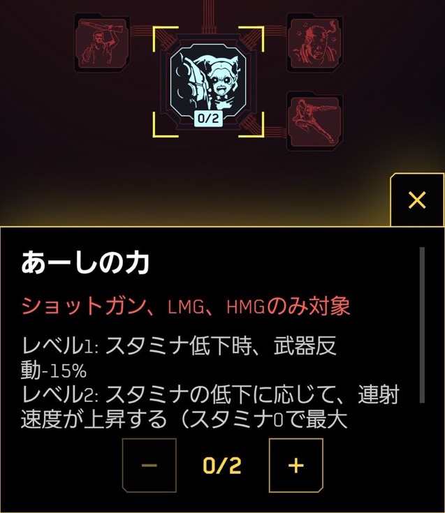Click the red ショットガン、LMG、HMGのみ対象 text
445x513 pixels.
tap(186, 306)
